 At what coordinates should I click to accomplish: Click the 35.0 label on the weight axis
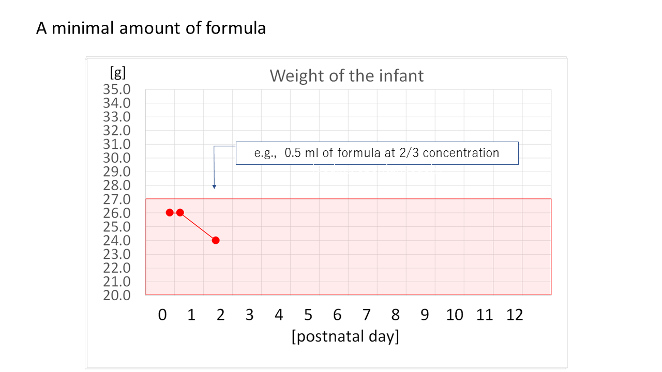coord(116,89)
